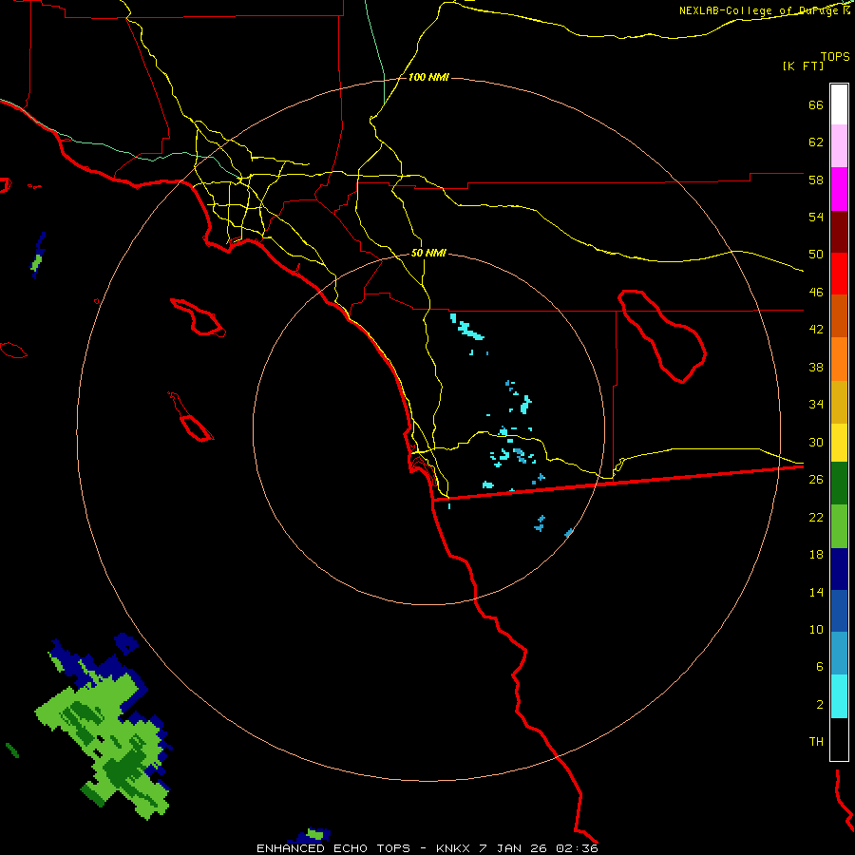Click the small dark green echo at lower left edge
Viewport: 855px width, 855px height.
coord(12,750)
